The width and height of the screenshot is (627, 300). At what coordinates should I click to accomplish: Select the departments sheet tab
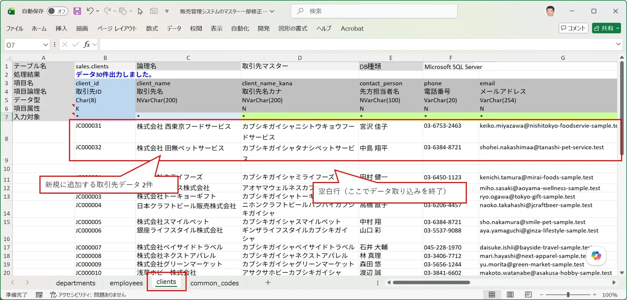tap(76, 283)
